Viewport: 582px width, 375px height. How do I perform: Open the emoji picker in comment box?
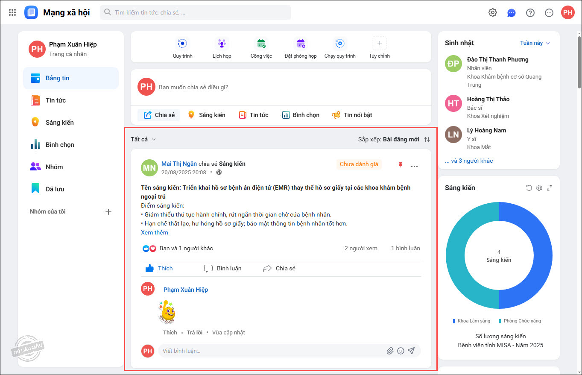click(x=401, y=351)
